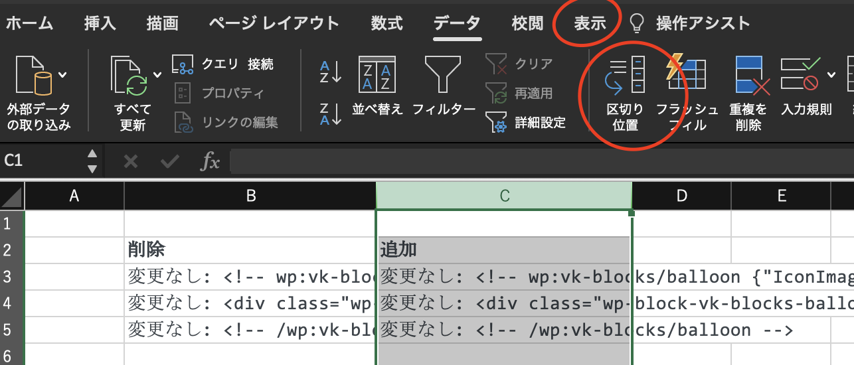Click the fx insert function button
Image resolution: width=854 pixels, height=365 pixels.
[x=211, y=161]
